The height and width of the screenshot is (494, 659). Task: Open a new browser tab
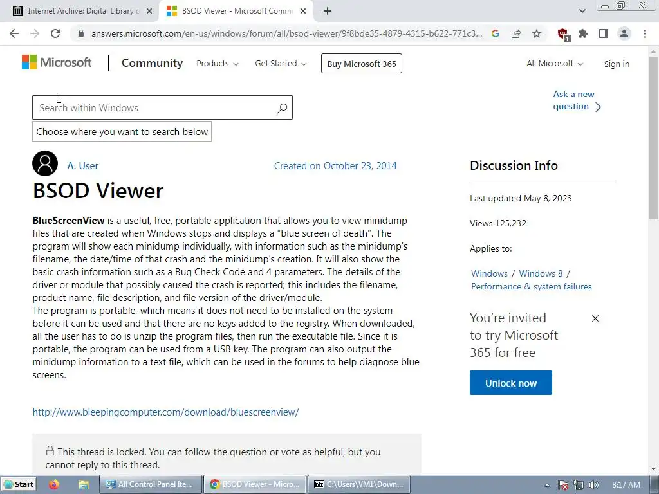pyautogui.click(x=328, y=12)
